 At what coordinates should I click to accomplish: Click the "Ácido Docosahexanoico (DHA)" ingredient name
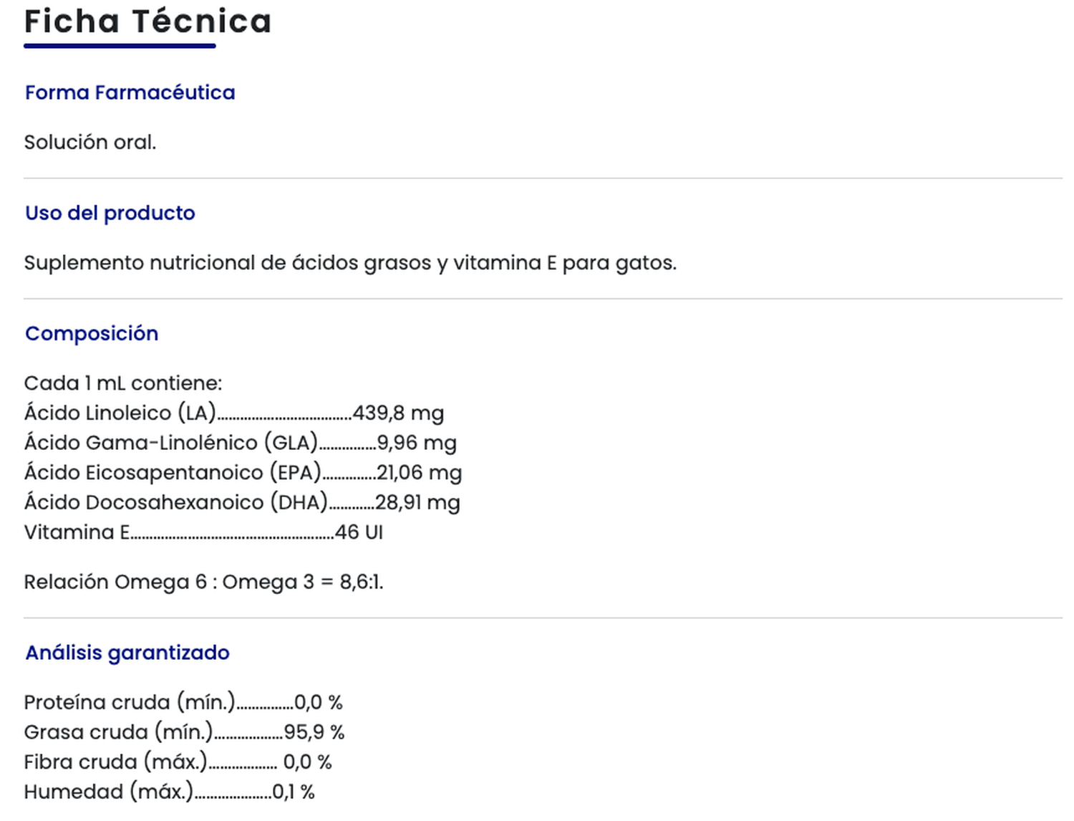[175, 502]
